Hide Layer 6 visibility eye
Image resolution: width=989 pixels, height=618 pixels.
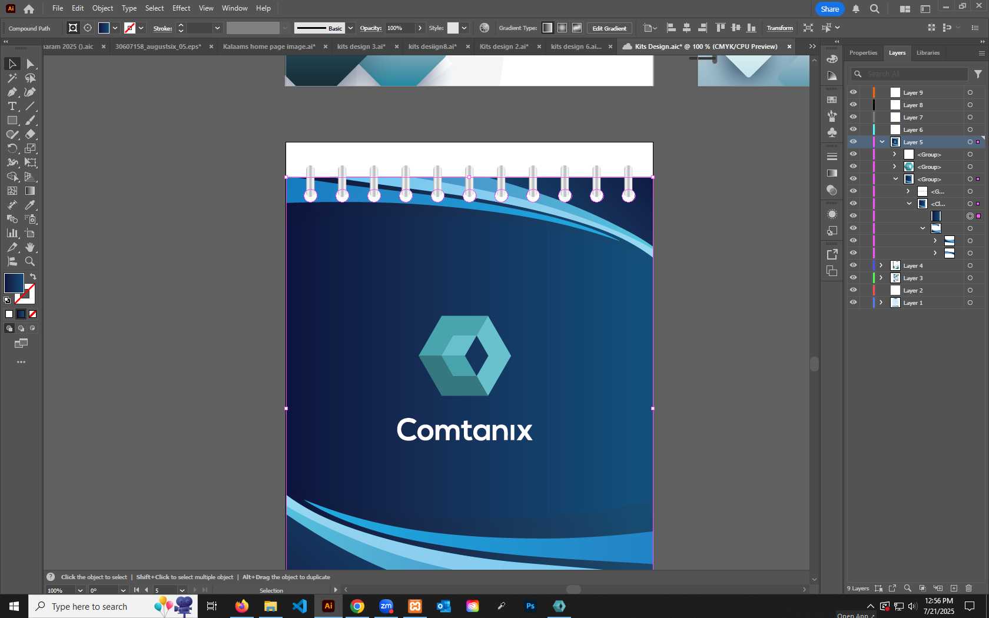[x=853, y=129]
